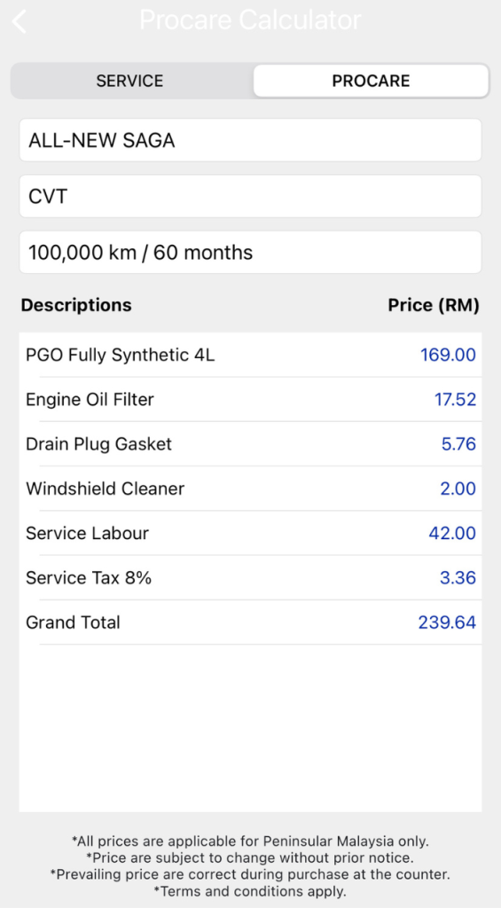
Task: Click the Price (RM) column header
Action: tap(434, 305)
